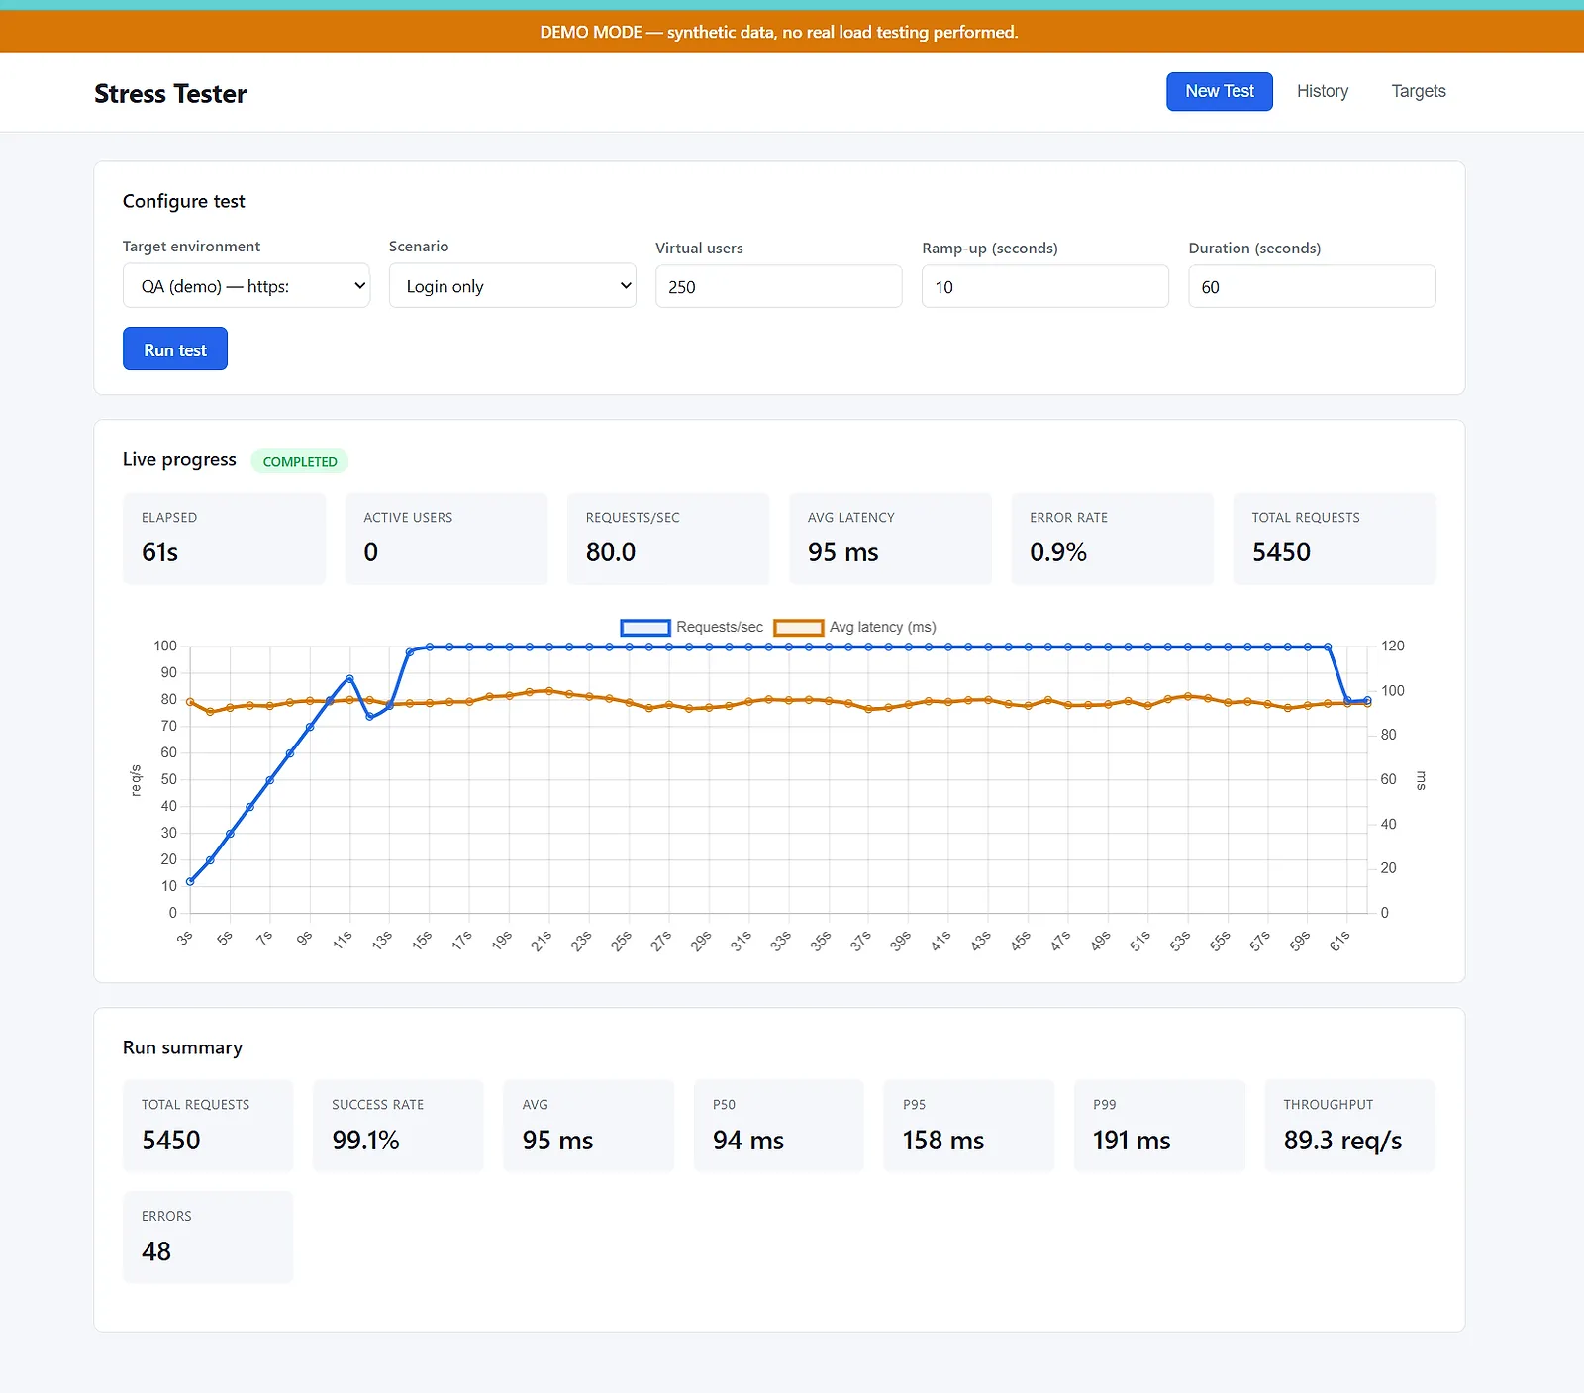The height and width of the screenshot is (1393, 1584).
Task: Click the Run summary Avg 95 ms
Action: click(x=557, y=1141)
